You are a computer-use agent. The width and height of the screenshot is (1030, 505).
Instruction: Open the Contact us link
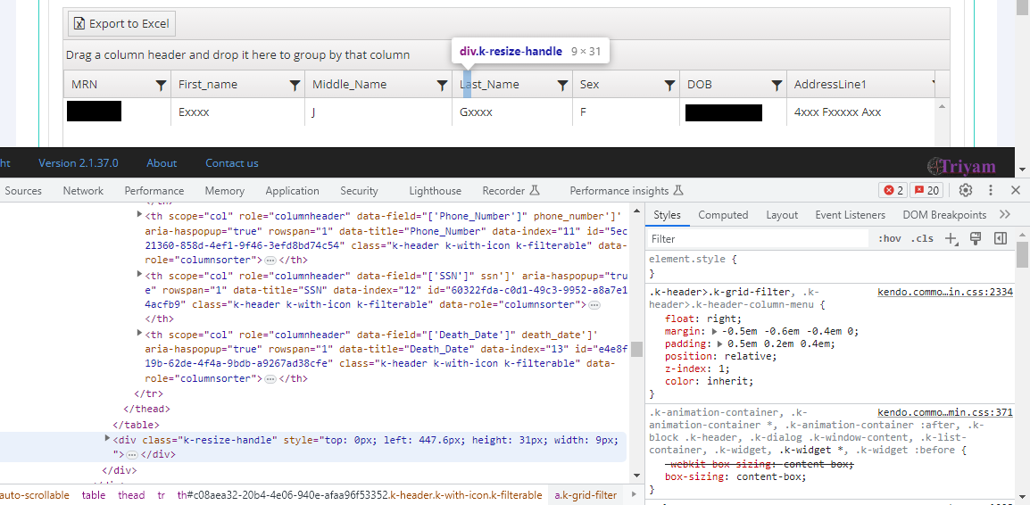[232, 163]
